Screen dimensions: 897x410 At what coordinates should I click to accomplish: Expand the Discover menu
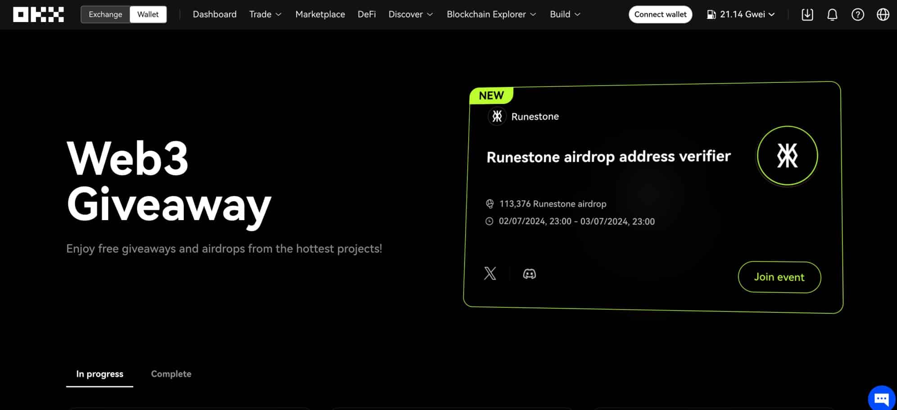click(x=411, y=14)
